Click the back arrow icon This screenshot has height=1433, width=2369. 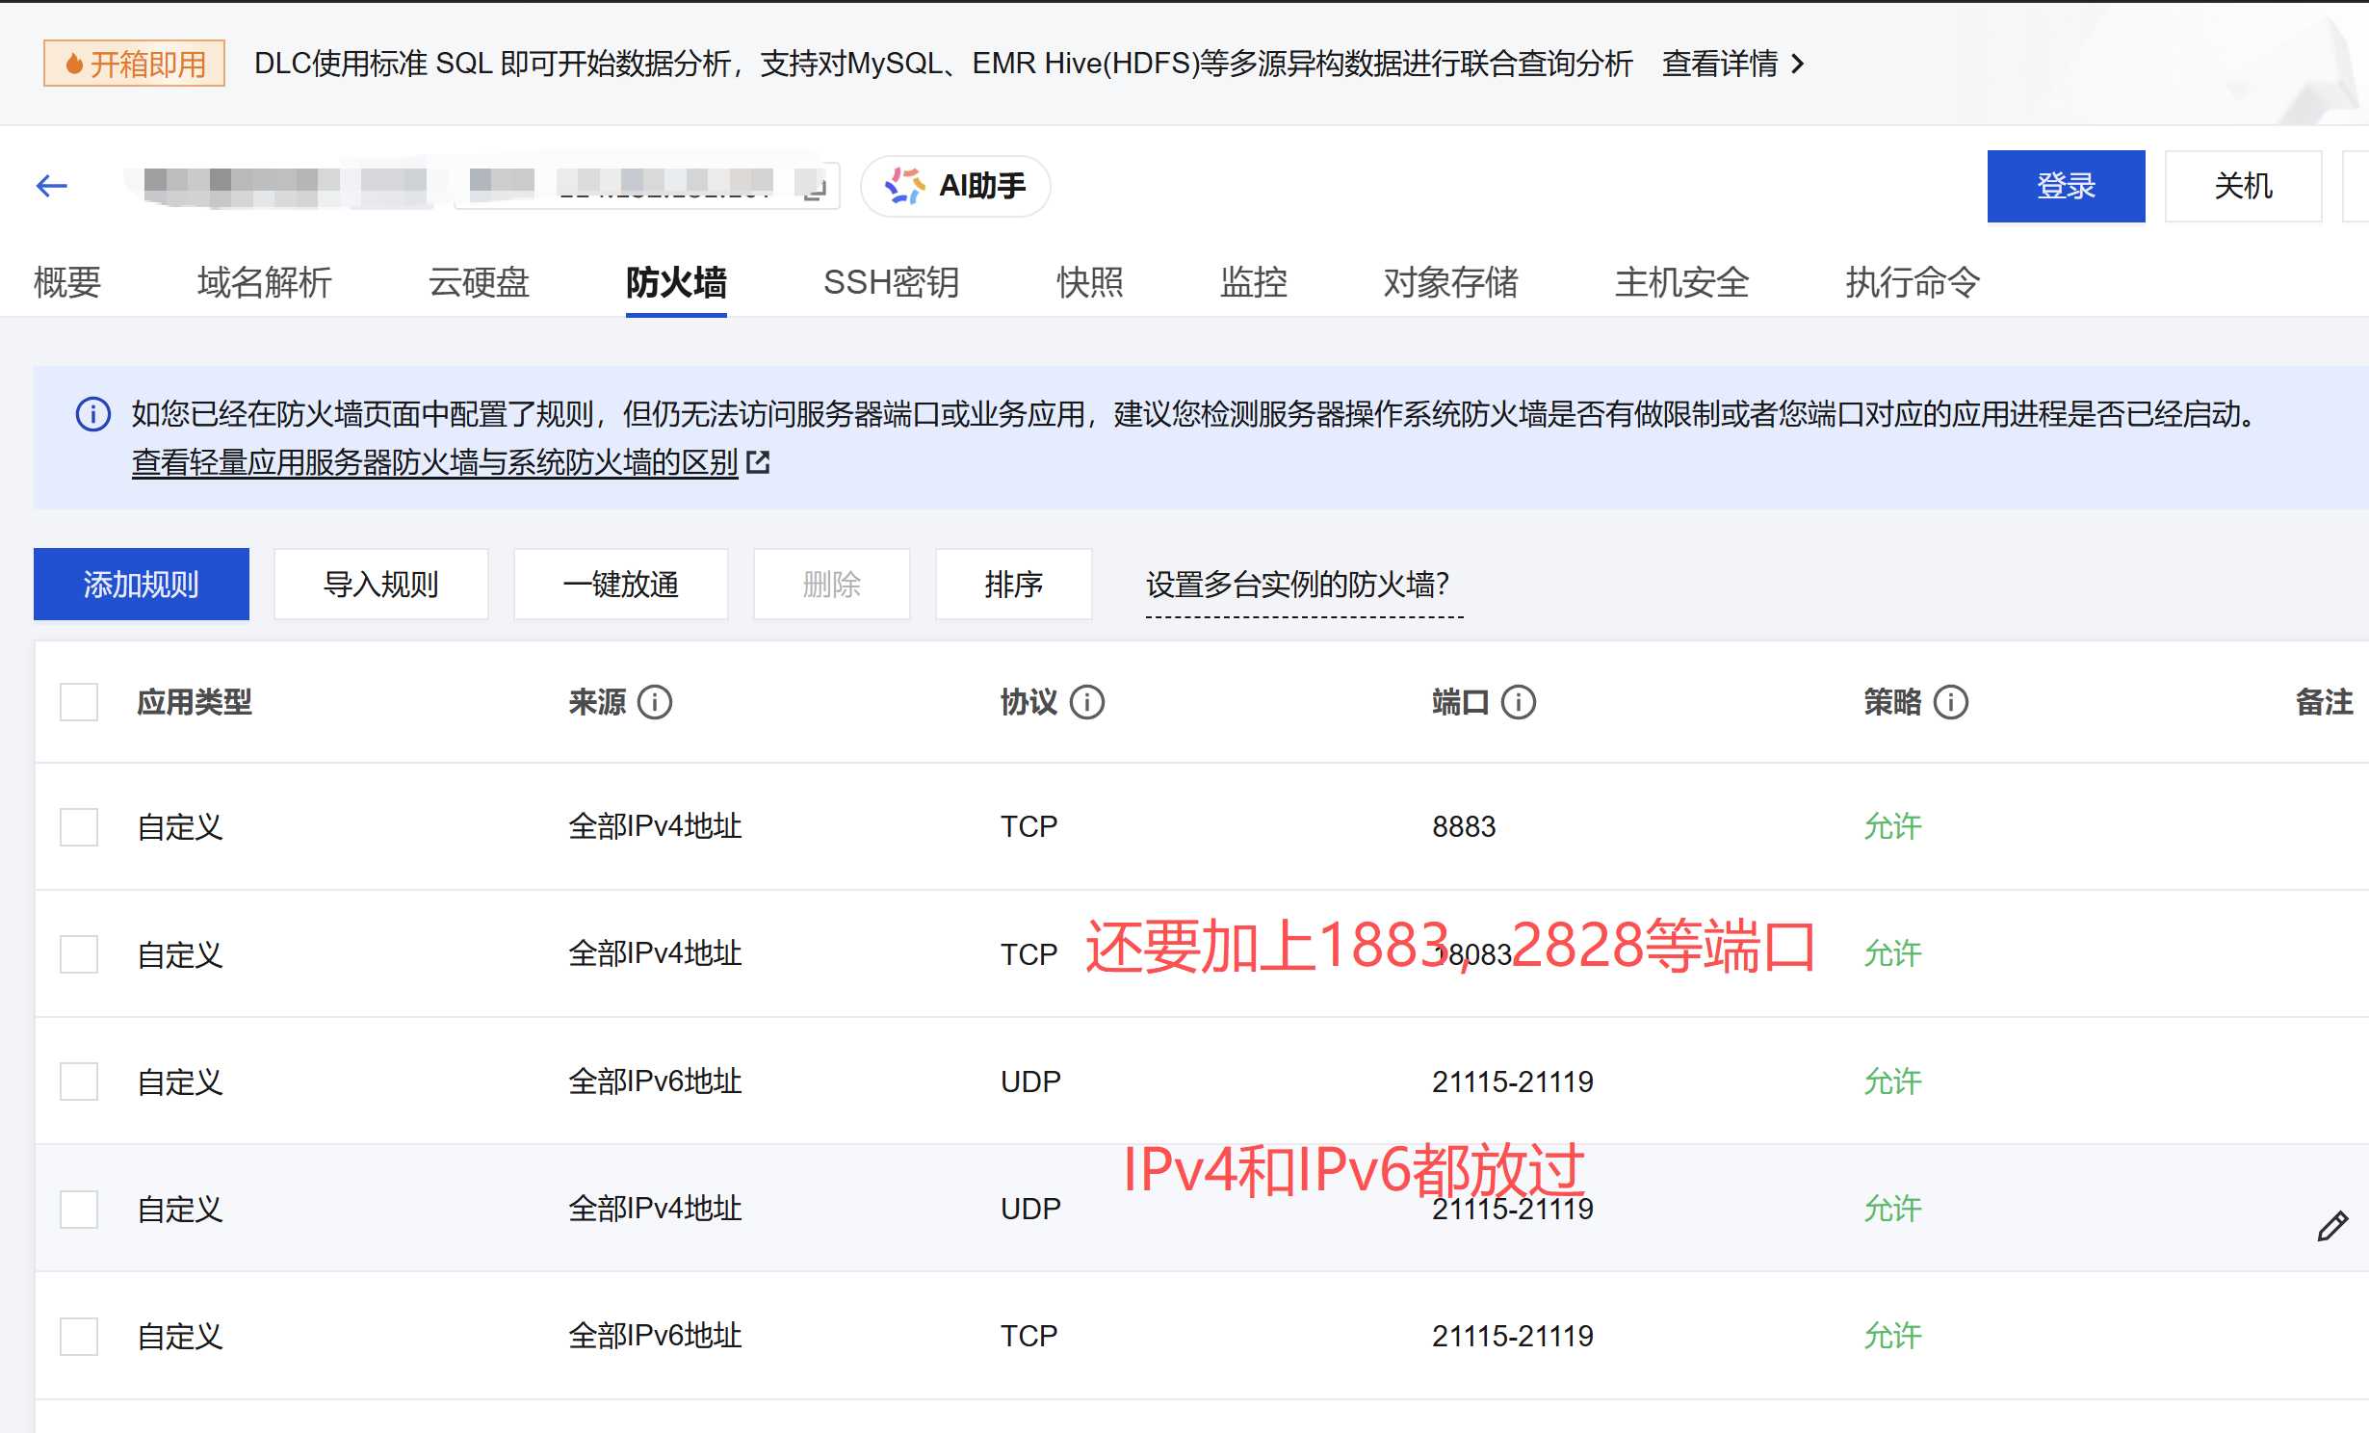pos(52,186)
